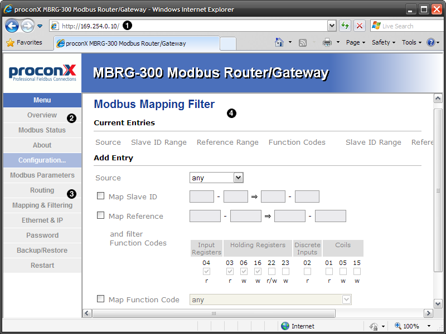Expand the zoom level dropdown arrow
The height and width of the screenshot is (334, 446).
[429, 326]
